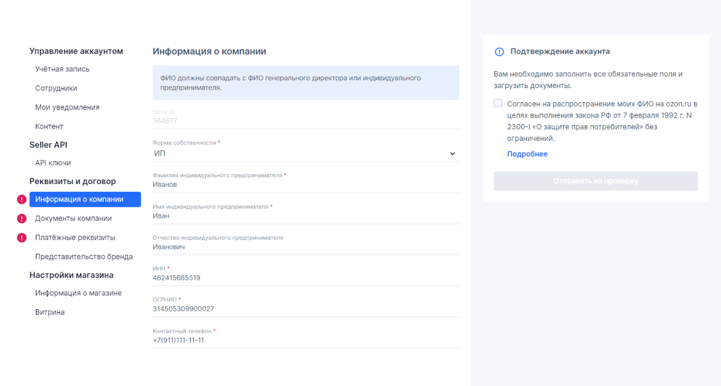Image resolution: width=721 pixels, height=386 pixels.
Task: Open Учётная запись in the sidebar
Action: [63, 69]
